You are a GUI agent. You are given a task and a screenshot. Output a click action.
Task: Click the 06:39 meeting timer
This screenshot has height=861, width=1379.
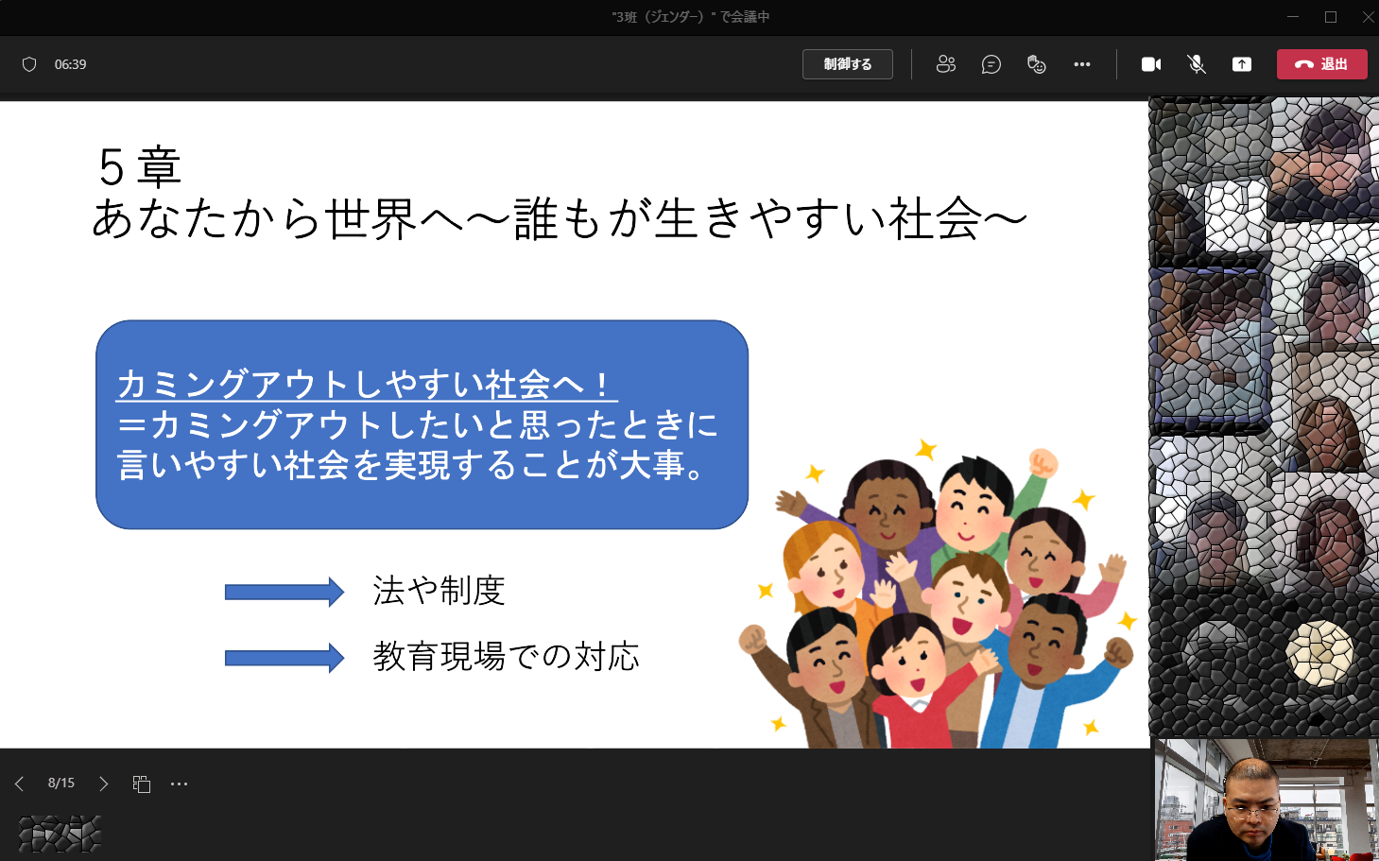pyautogui.click(x=70, y=64)
